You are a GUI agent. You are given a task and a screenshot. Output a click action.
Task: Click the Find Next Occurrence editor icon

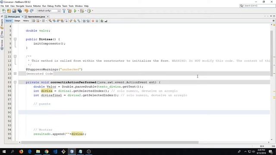click(x=58, y=21)
